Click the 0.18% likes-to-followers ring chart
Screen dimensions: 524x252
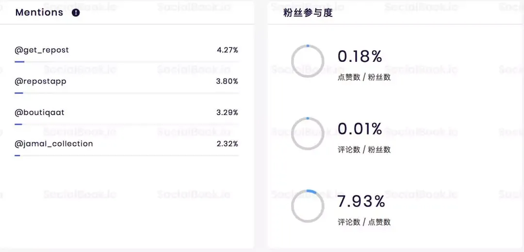coord(308,61)
